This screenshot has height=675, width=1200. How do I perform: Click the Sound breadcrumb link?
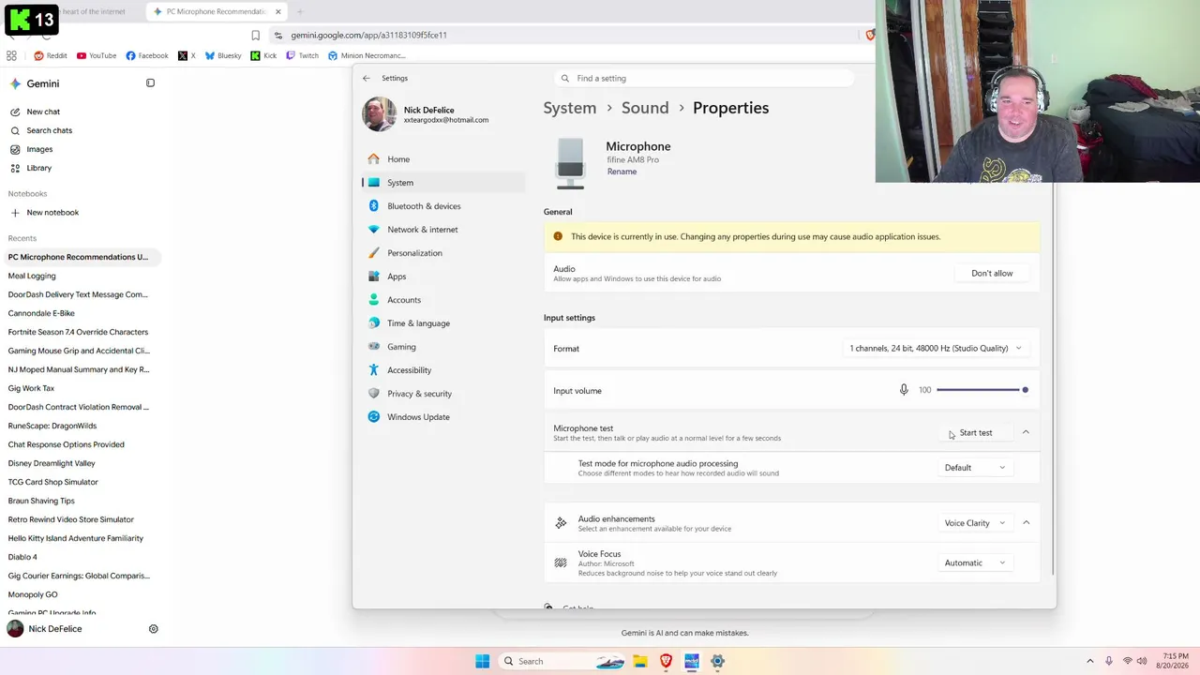pos(645,108)
